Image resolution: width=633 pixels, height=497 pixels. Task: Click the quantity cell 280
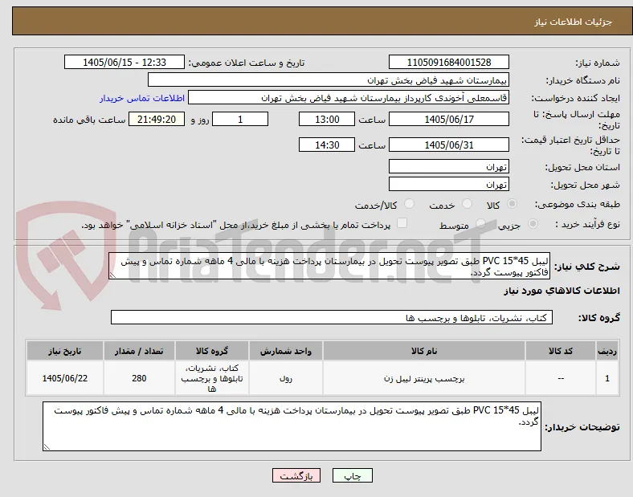click(x=139, y=378)
